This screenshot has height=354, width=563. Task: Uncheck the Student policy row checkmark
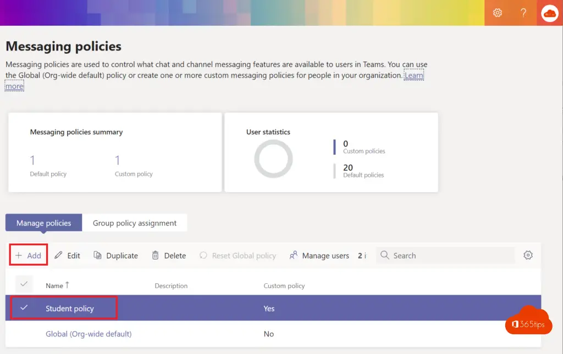tap(24, 308)
